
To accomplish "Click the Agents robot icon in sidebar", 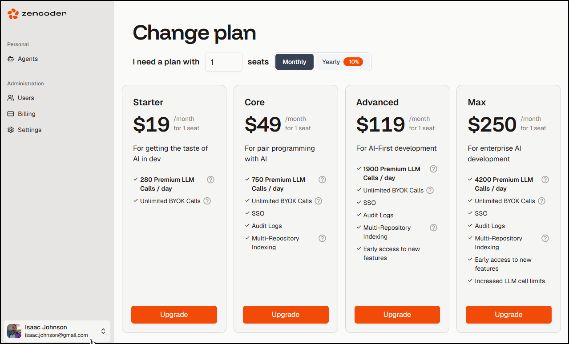I will [11, 59].
